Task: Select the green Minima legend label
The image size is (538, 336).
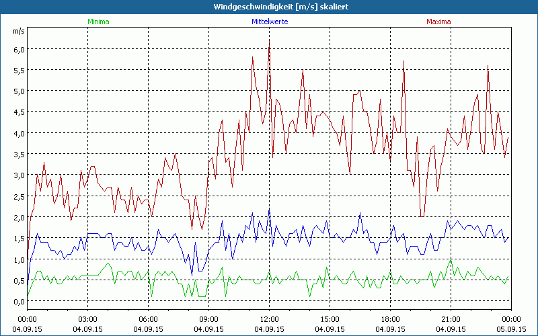Action: [98, 22]
